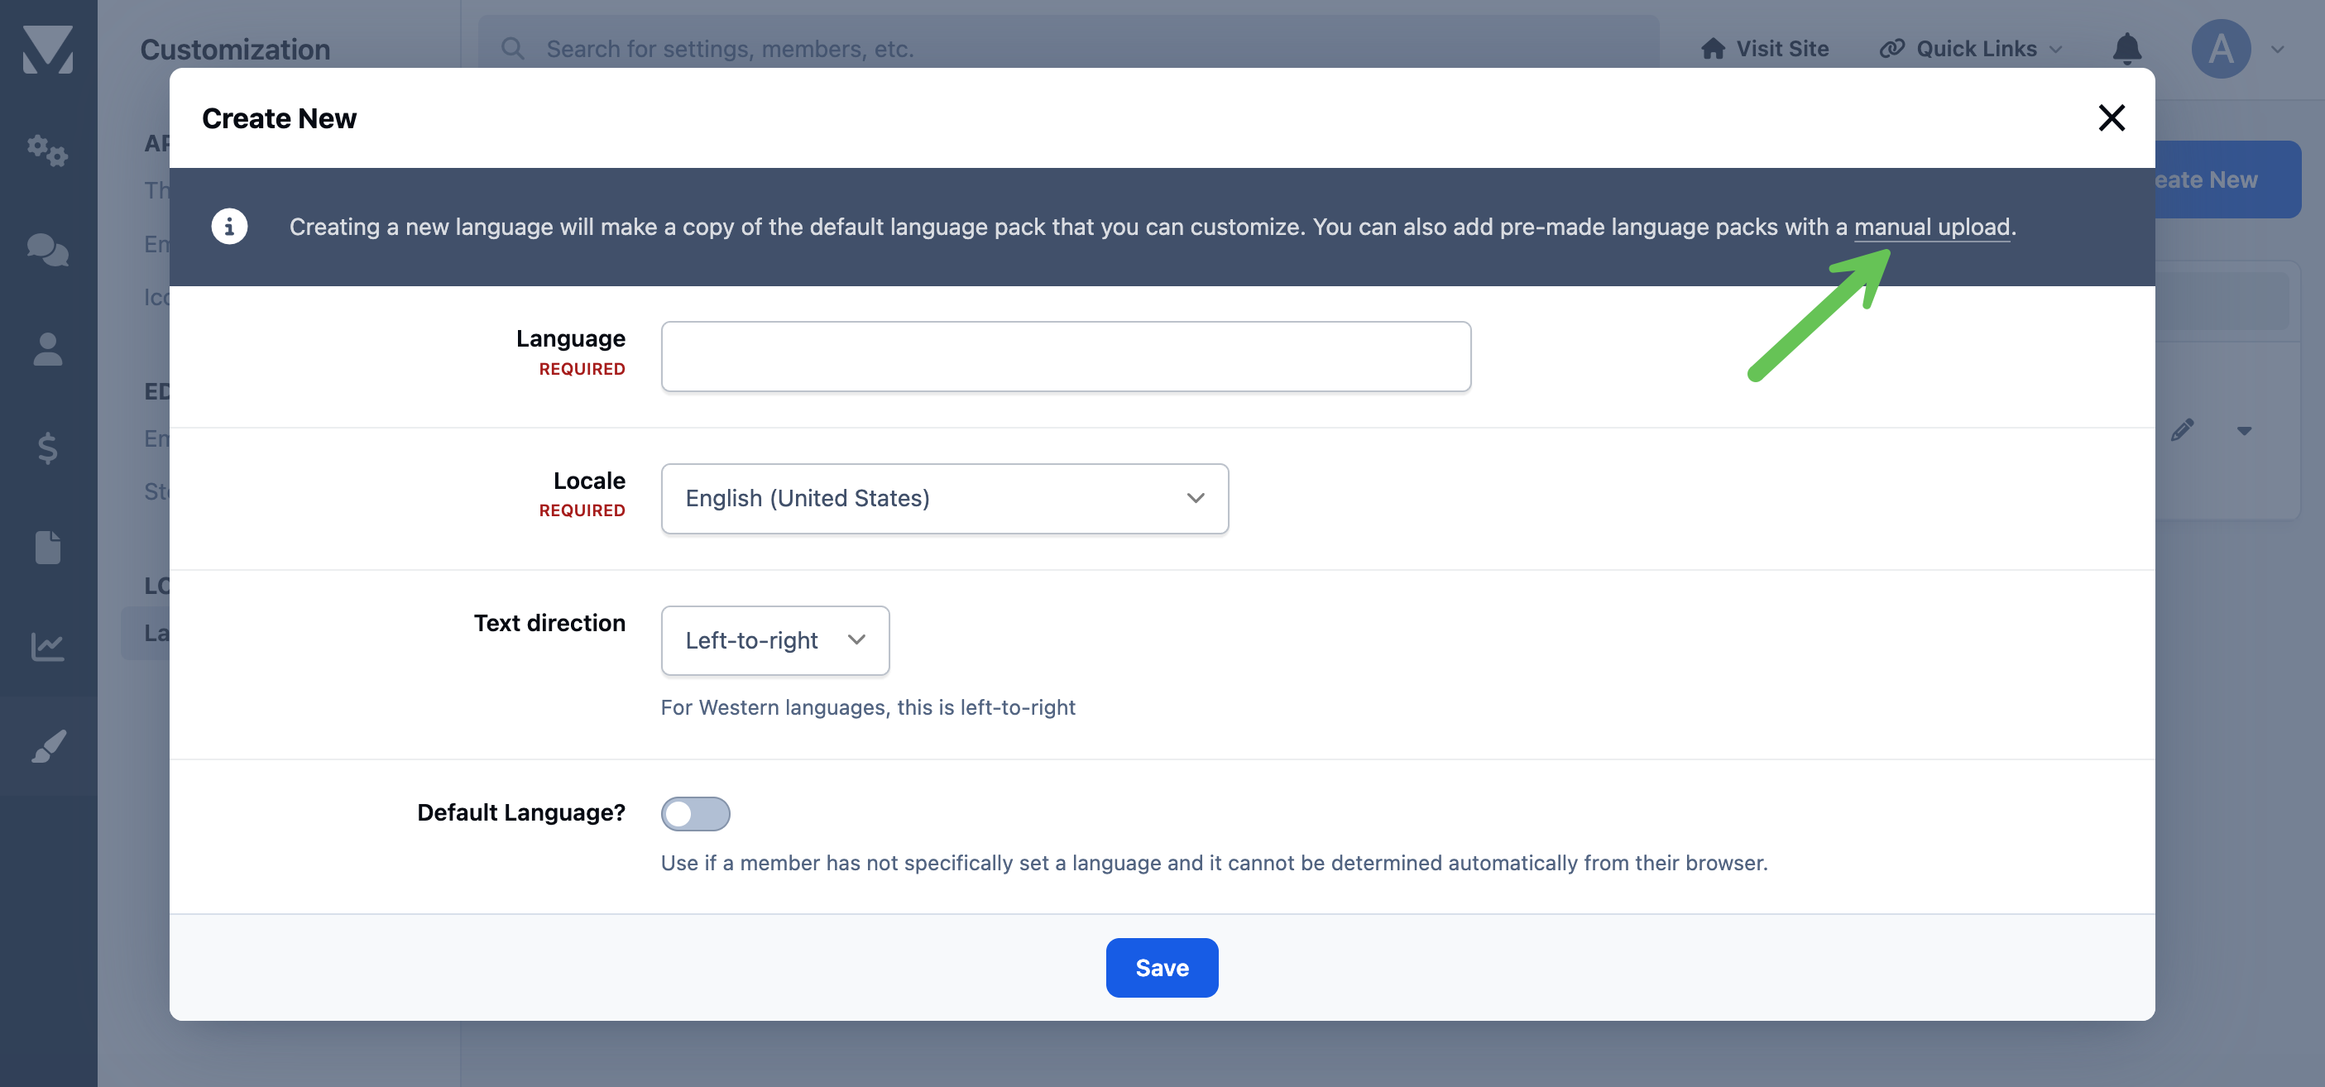
Task: Close the Create New dialog
Action: point(2111,117)
